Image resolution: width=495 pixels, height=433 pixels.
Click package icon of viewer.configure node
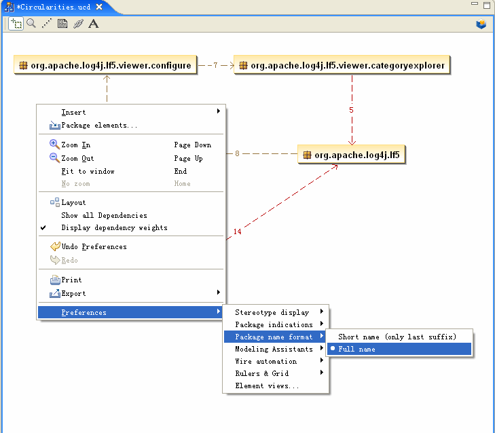click(x=23, y=65)
